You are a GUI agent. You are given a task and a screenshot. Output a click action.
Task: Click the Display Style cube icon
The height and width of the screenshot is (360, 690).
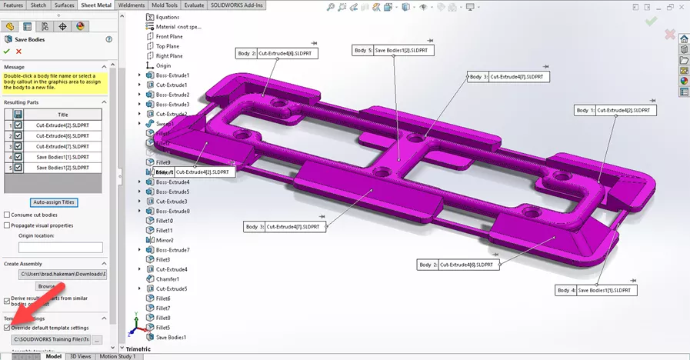coord(405,7)
